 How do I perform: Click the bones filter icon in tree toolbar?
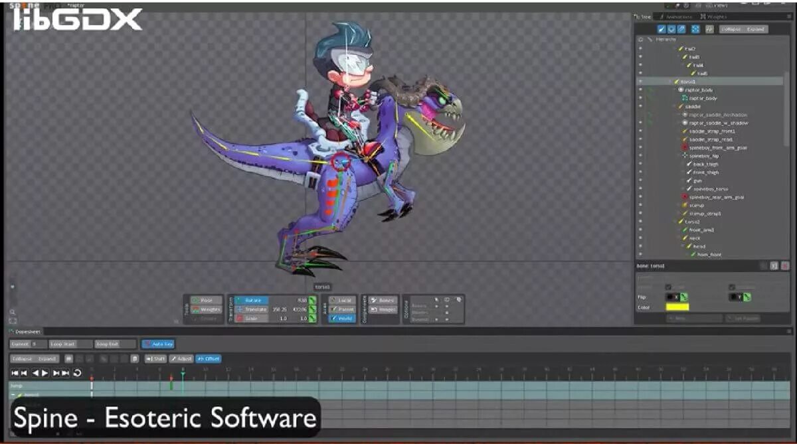coord(662,29)
